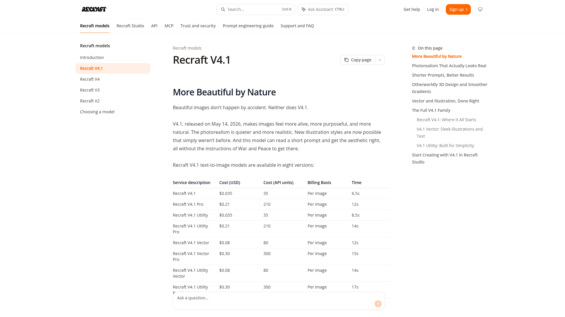Click the Sign up button

click(458, 9)
